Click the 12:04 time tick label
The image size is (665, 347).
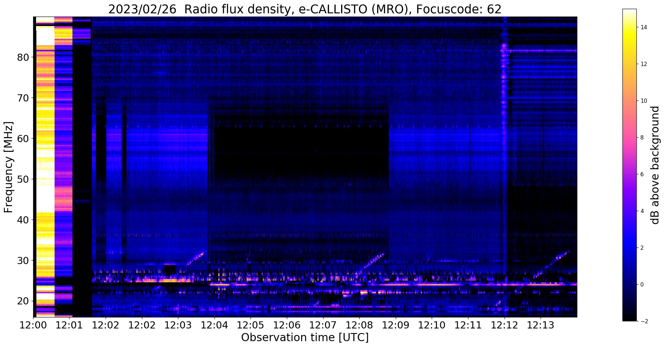tap(214, 325)
